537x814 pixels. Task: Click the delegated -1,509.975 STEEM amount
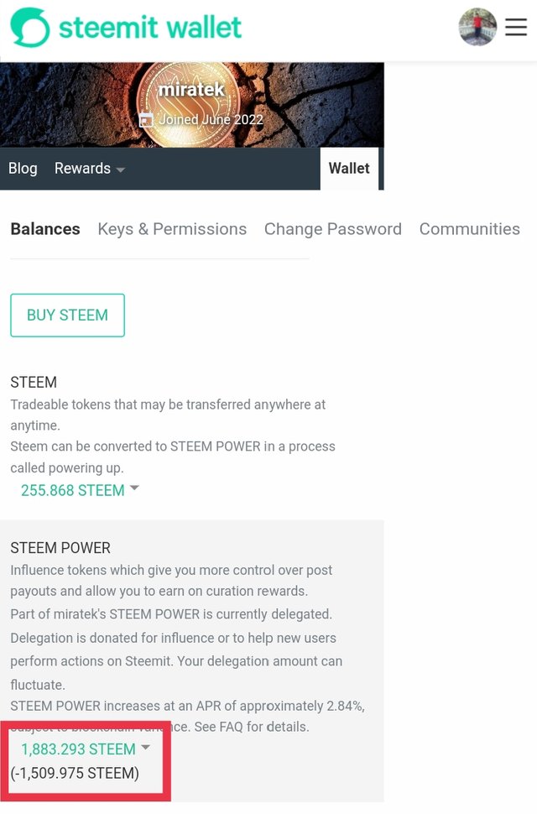(75, 773)
